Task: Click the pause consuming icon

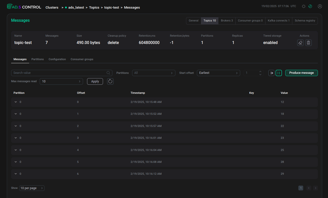Action: [x=279, y=73]
